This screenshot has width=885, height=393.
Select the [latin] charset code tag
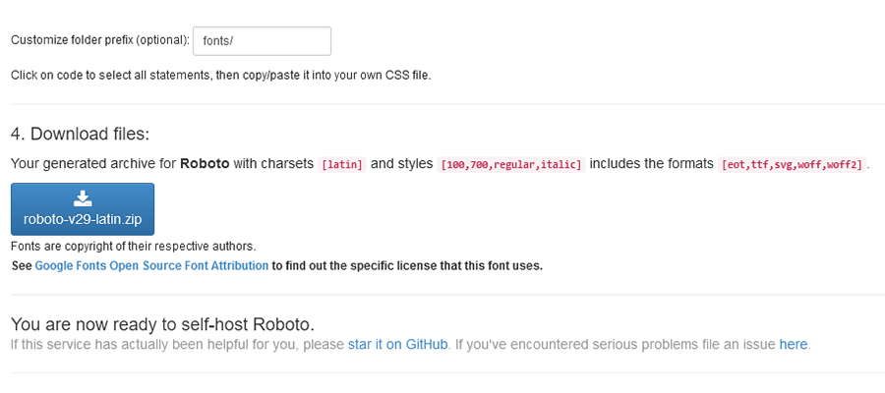pyautogui.click(x=342, y=165)
